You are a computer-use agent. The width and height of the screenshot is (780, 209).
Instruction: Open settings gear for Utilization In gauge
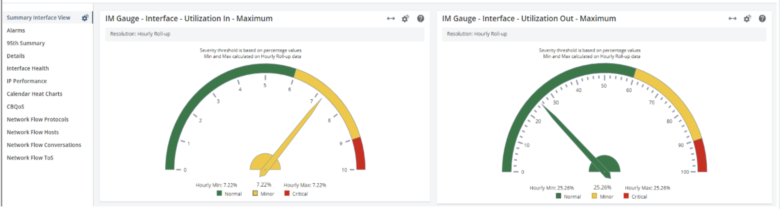coord(405,19)
